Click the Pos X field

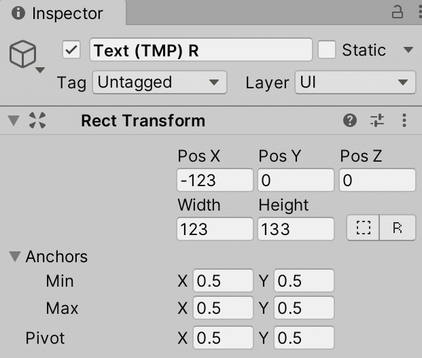[x=215, y=180]
